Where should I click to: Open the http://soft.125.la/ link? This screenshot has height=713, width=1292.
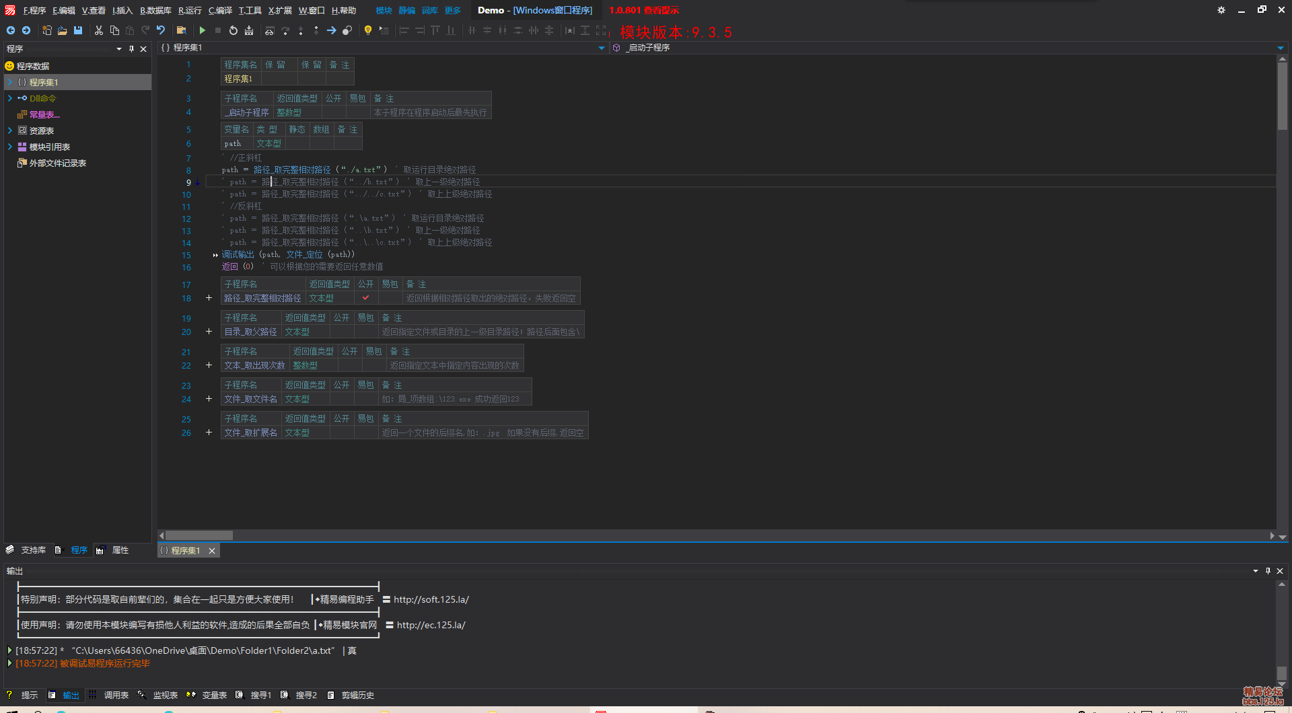click(431, 599)
